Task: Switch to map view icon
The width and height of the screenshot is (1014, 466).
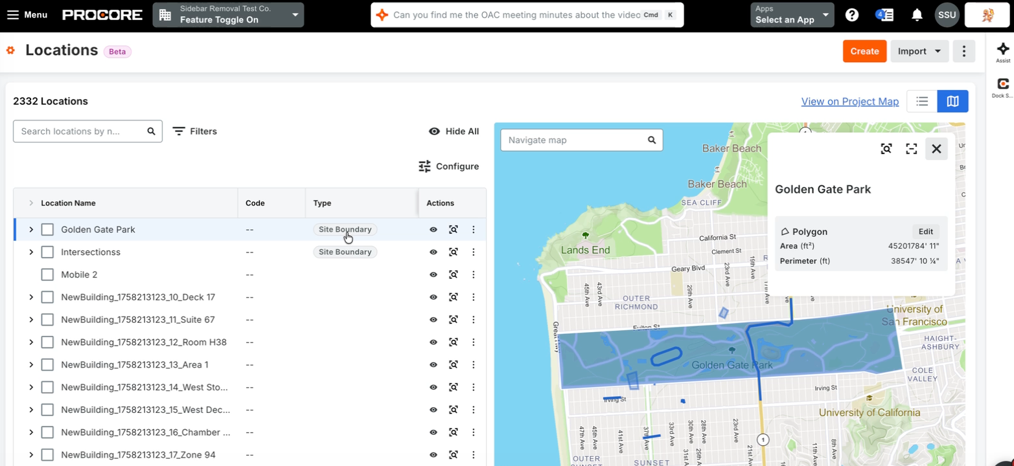Action: coord(952,101)
